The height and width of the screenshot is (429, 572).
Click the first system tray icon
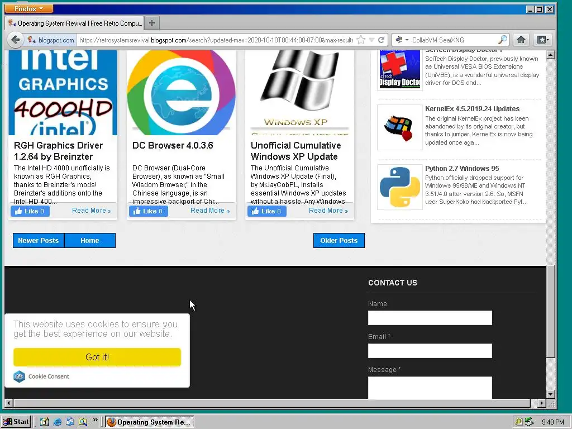coord(519,422)
